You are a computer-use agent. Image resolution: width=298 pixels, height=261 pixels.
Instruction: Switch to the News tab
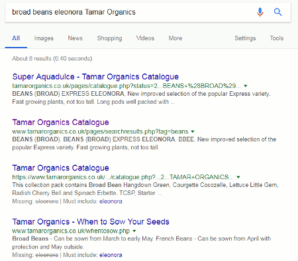[75, 38]
